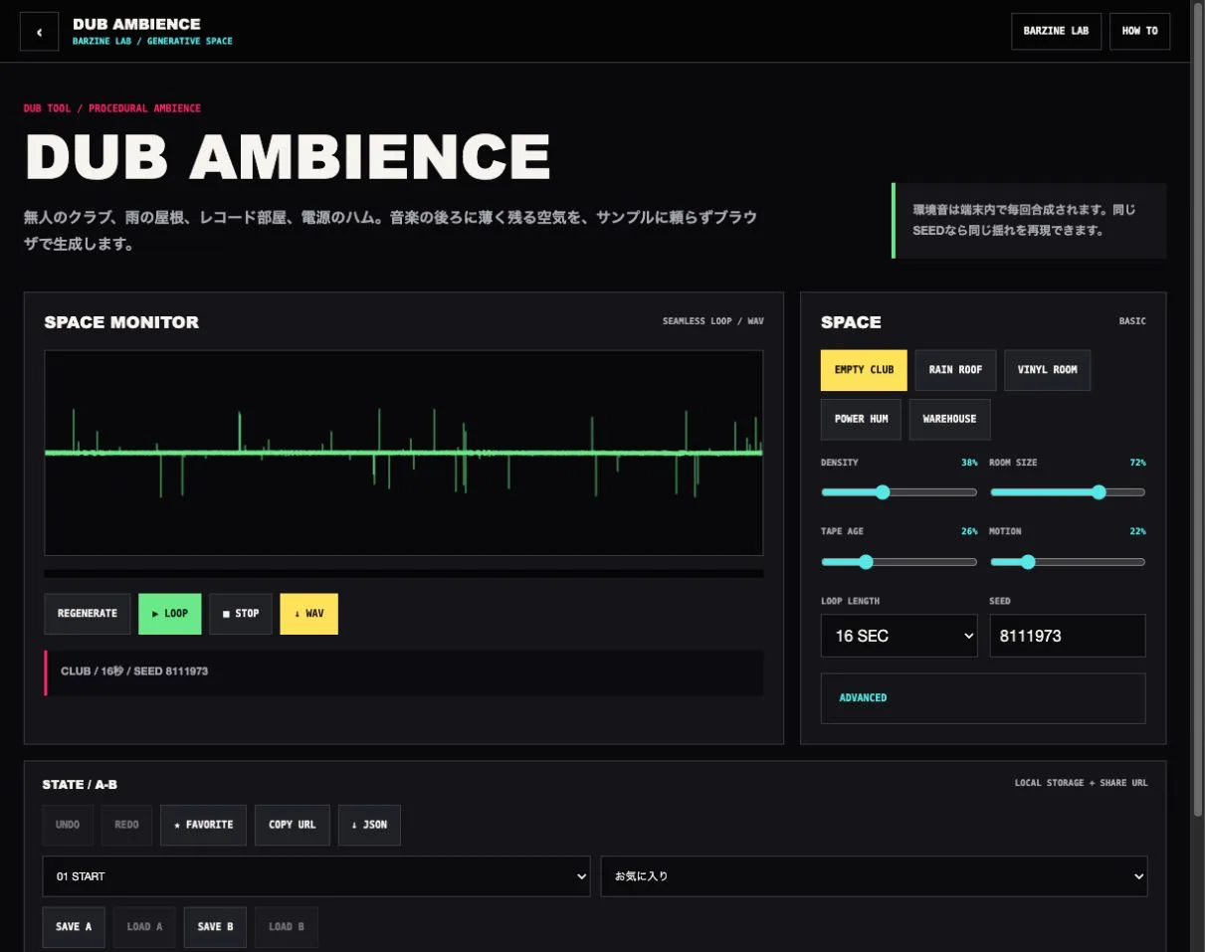The width and height of the screenshot is (1205, 952).
Task: Select the VINYL ROOM space preset
Action: (1047, 370)
